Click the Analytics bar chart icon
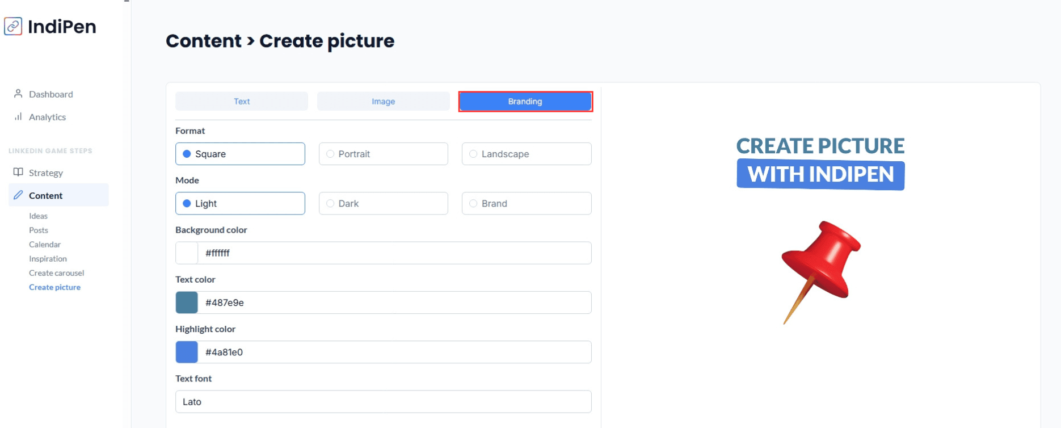 click(18, 116)
